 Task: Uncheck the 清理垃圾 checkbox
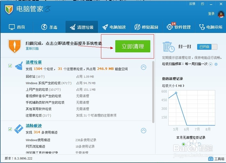pyautogui.click(x=10, y=65)
